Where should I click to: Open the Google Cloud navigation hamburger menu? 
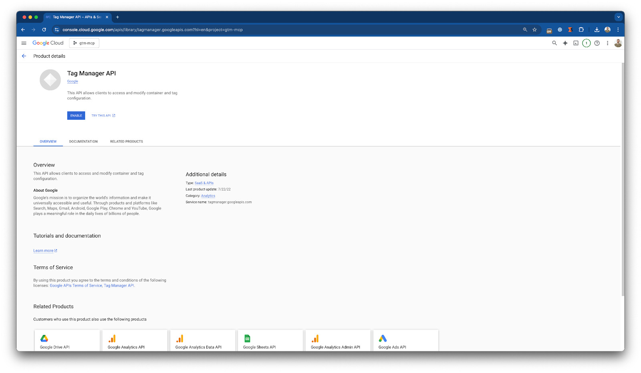(x=24, y=43)
